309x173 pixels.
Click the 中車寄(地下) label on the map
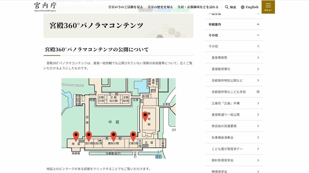tap(113, 153)
